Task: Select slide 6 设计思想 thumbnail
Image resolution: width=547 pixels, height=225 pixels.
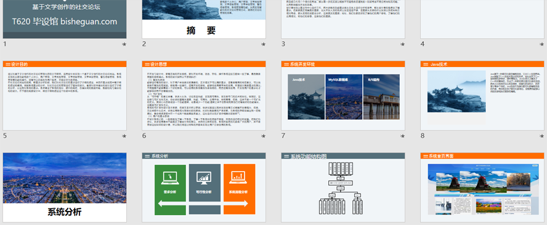Action: (204, 96)
